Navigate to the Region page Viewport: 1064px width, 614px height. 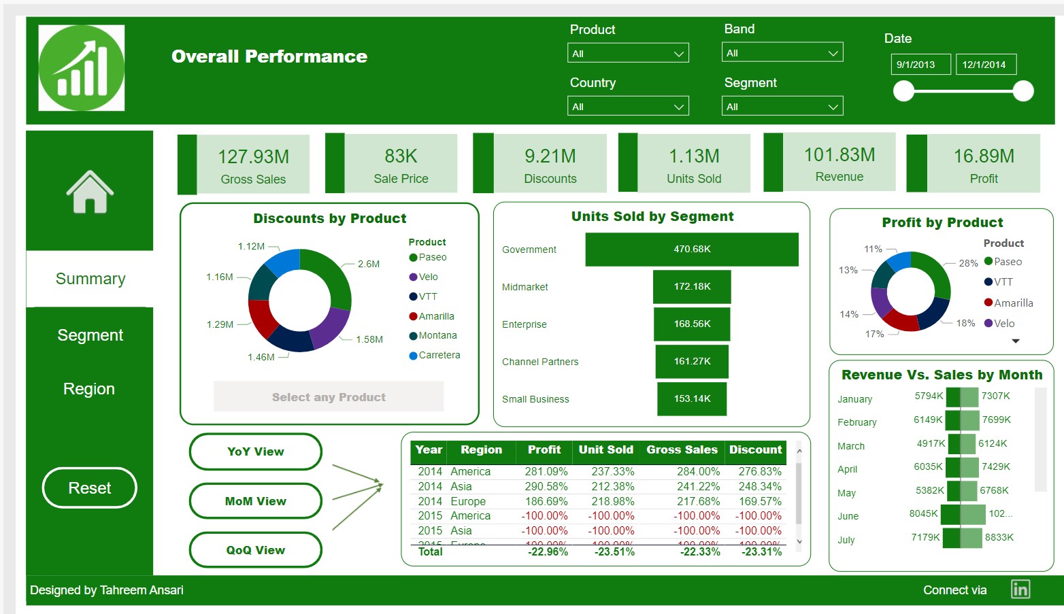click(89, 388)
